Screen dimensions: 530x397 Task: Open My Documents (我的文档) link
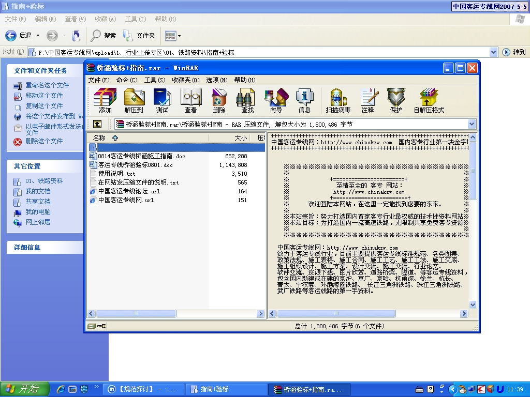pos(38,191)
